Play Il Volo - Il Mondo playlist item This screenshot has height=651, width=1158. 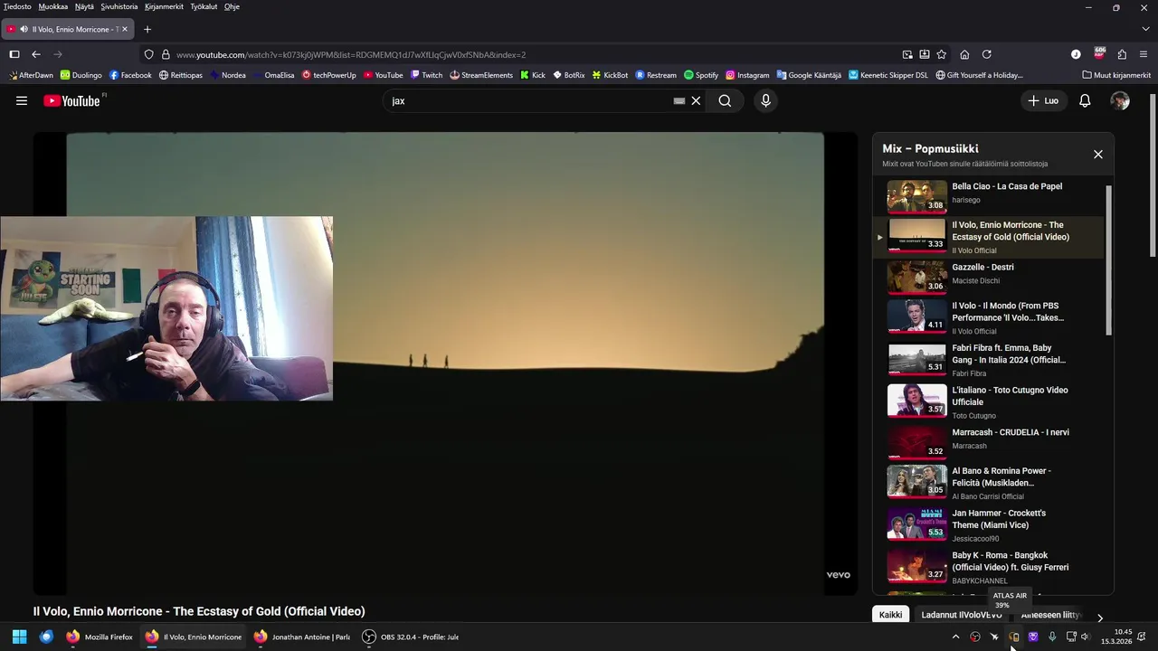[x=989, y=318]
